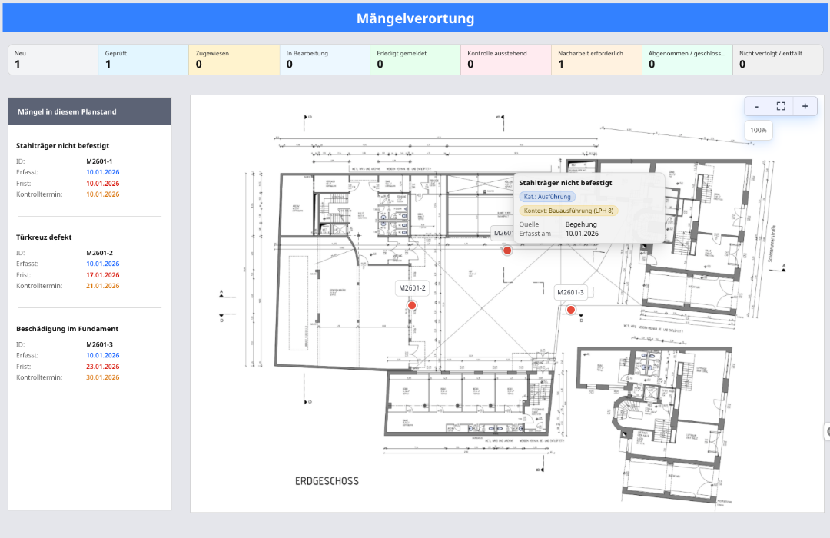Zoom in with the plus button
This screenshot has height=538, width=830.
click(804, 105)
